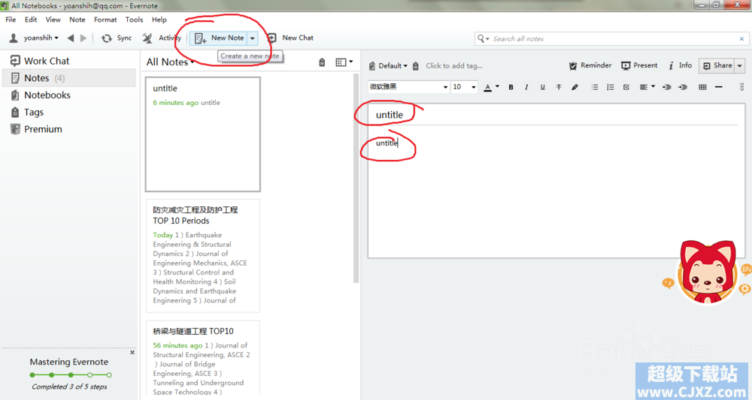The image size is (752, 400).
Task: Change note list view layout icon
Action: 344,62
